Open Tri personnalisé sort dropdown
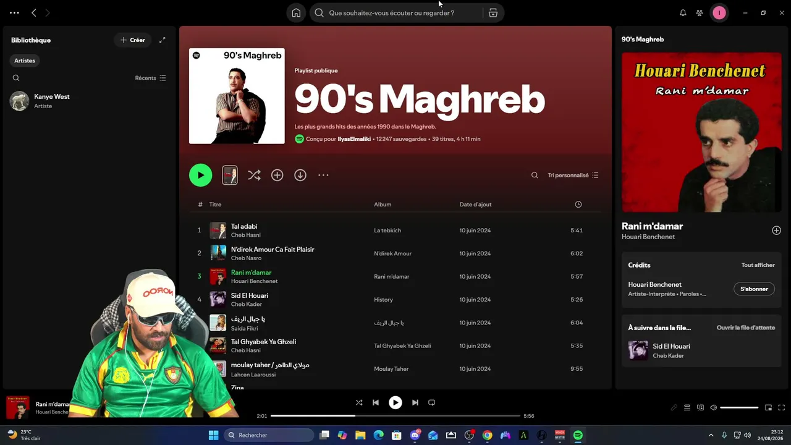 pyautogui.click(x=573, y=175)
